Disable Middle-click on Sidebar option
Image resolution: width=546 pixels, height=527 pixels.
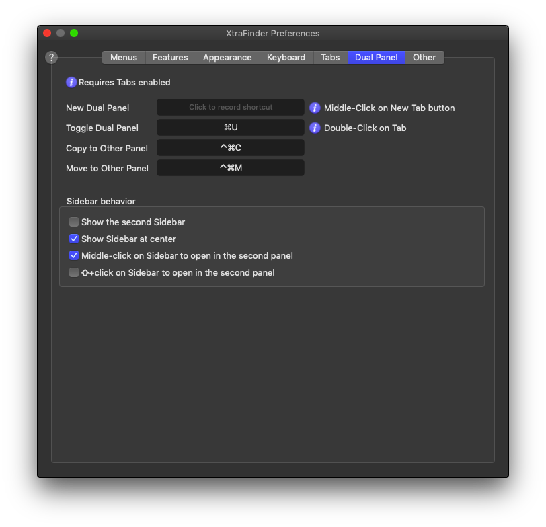tap(74, 255)
